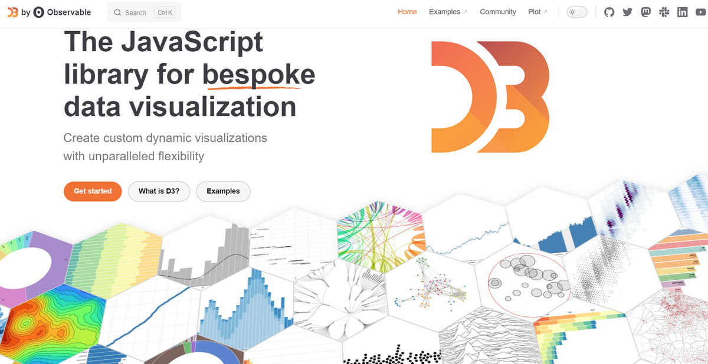Join the community via the Slack icon
Image resolution: width=708 pixels, height=364 pixels.
click(664, 12)
